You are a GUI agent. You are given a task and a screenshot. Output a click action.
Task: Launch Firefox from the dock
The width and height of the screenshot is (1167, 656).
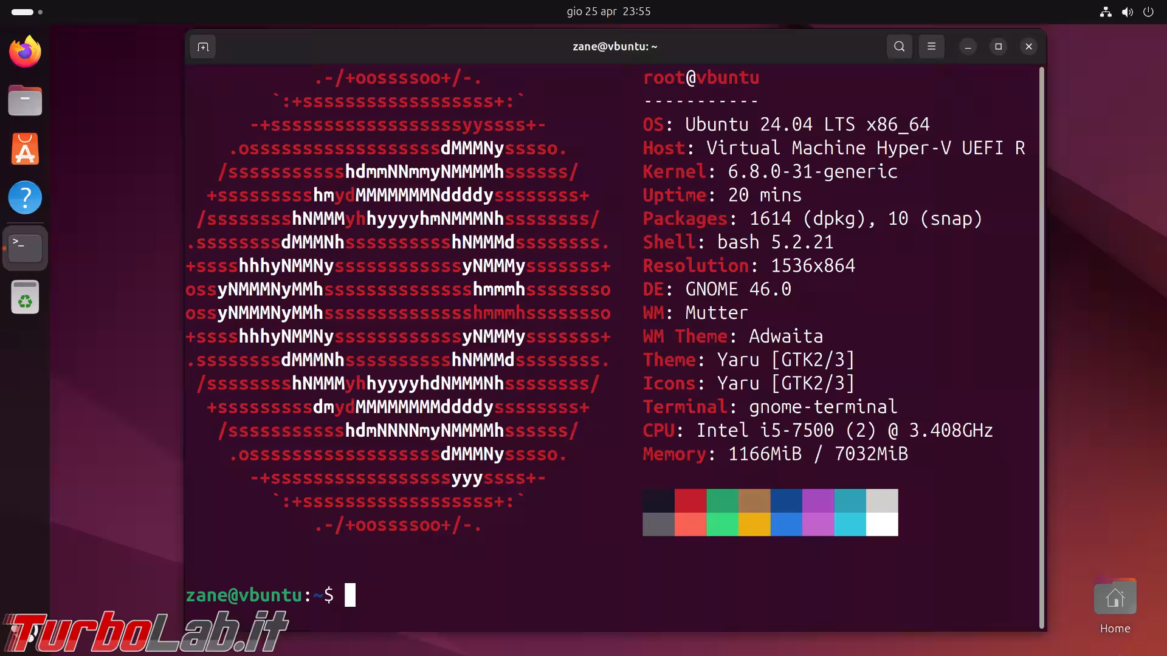pyautogui.click(x=25, y=52)
